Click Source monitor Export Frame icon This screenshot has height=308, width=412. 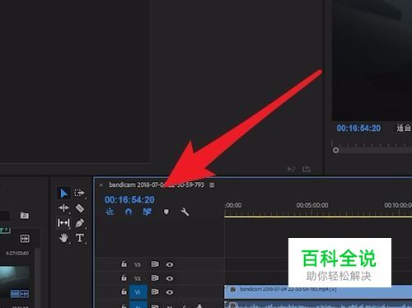point(307,169)
